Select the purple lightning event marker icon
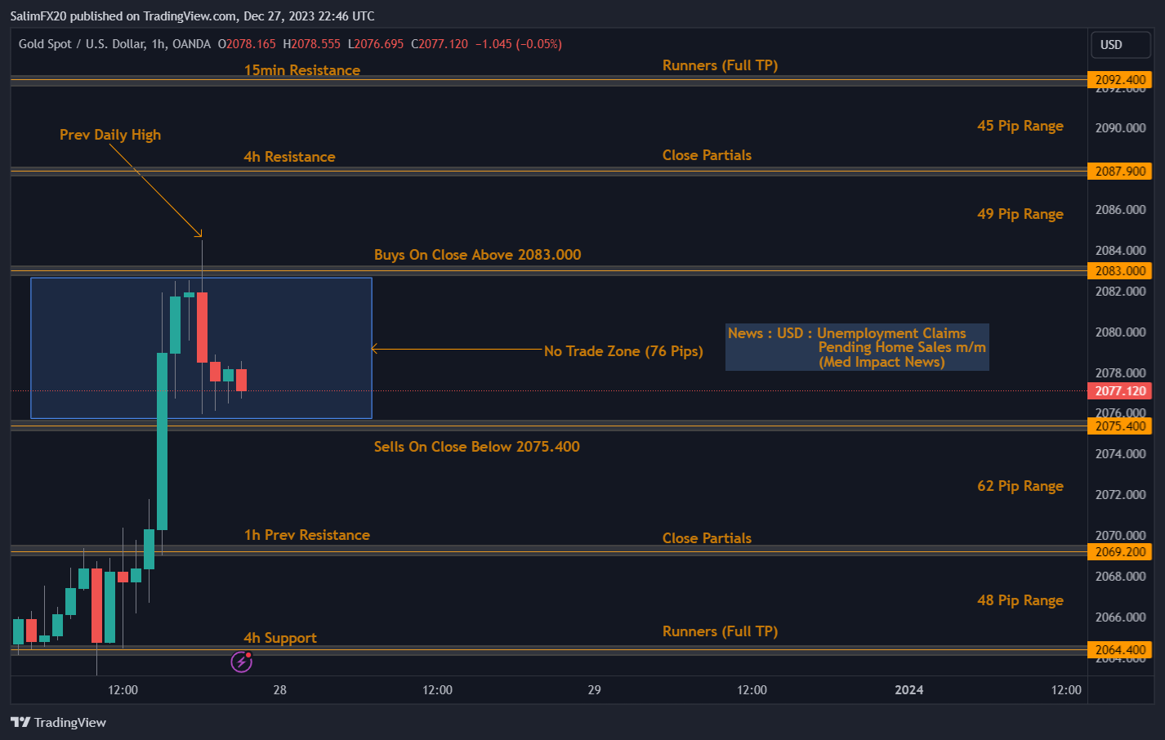 240,662
